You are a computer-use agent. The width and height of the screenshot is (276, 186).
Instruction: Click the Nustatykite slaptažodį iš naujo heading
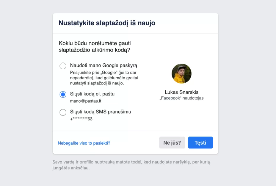coord(107,23)
